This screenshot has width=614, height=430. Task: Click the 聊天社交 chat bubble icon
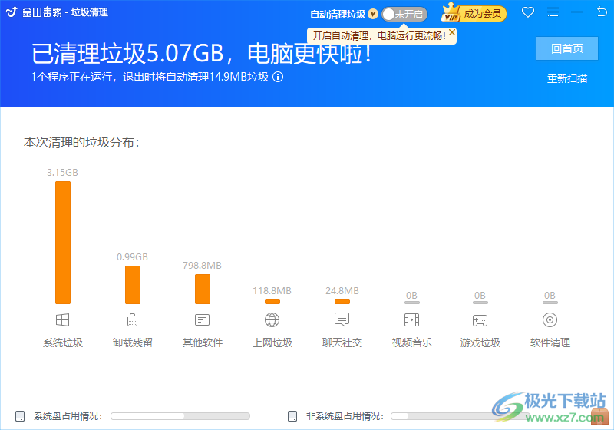click(x=342, y=320)
